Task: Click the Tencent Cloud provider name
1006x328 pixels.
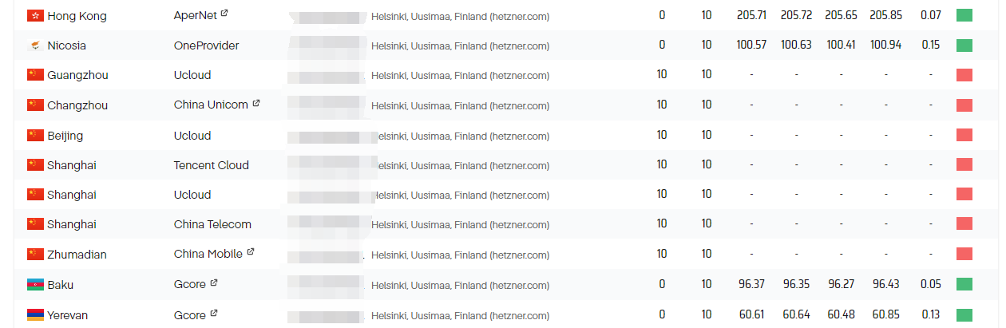Action: pyautogui.click(x=212, y=165)
